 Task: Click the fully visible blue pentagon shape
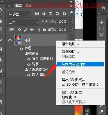tap(77, 9)
